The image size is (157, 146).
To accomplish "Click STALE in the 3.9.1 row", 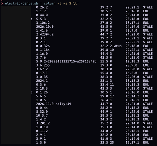I will pyautogui.click(x=148, y=139).
